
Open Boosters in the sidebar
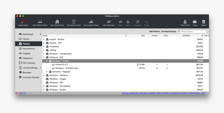[x=29, y=73]
